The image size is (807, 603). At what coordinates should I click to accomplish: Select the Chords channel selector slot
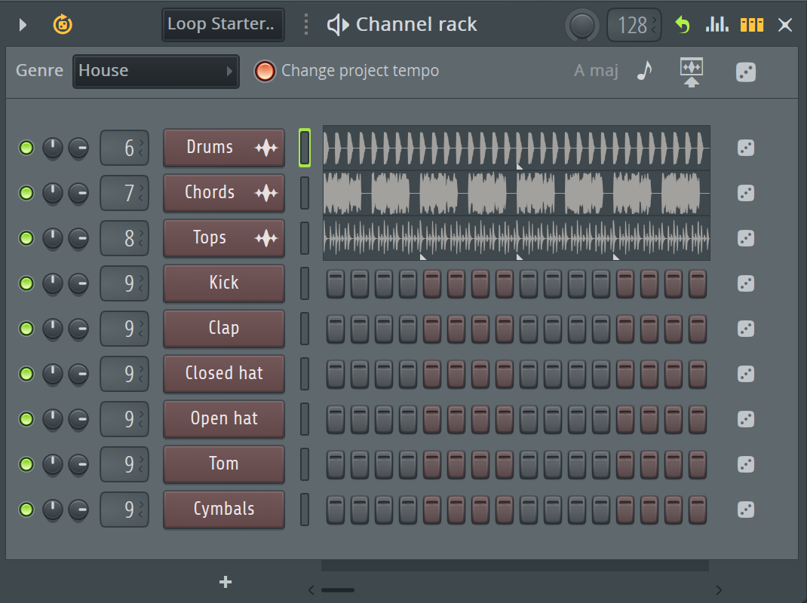pos(305,193)
